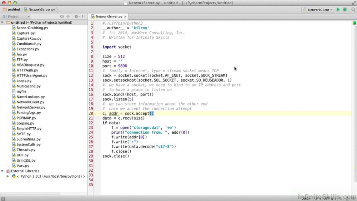The image size is (357, 201).
Task: Expand the Python 3.3.3 library node
Action: click(x=8, y=176)
